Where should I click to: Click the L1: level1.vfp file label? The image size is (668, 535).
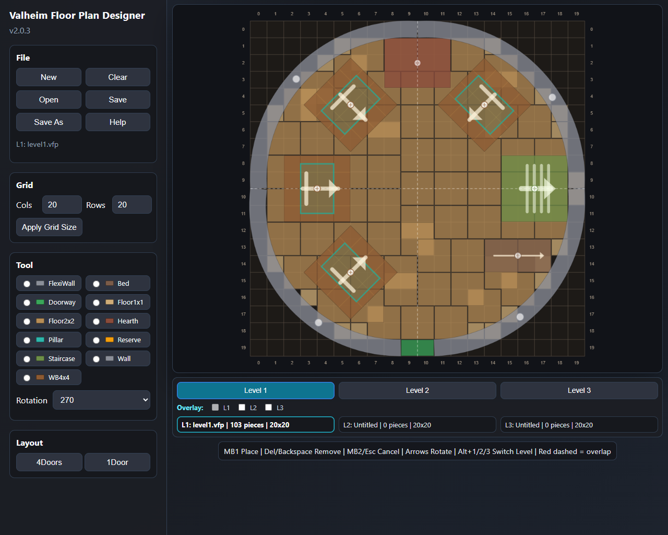point(37,144)
